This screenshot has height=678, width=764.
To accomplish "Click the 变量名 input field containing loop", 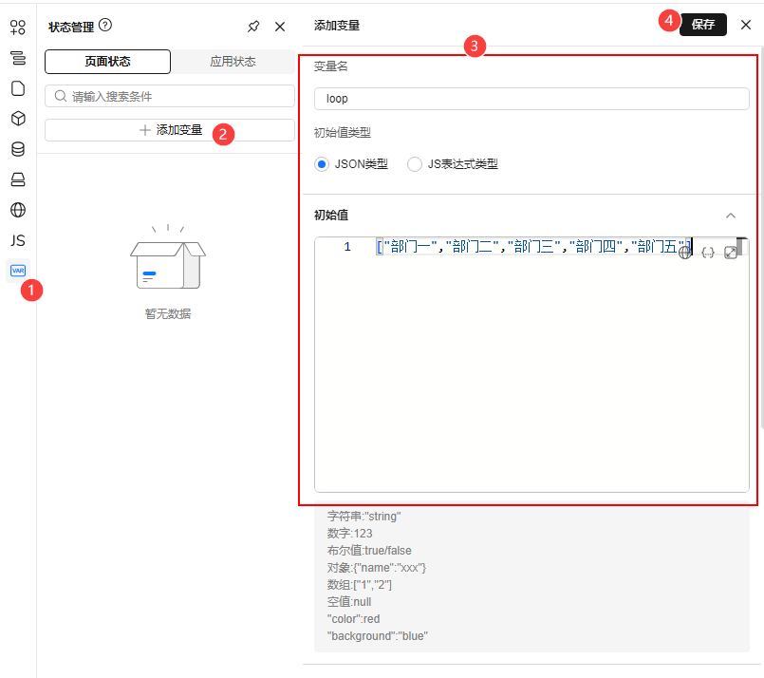I will 531,98.
